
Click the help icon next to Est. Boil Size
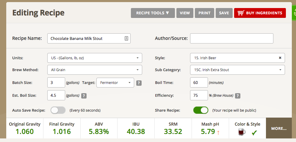[84, 96]
